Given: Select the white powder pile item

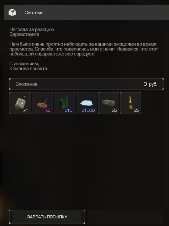Looking at the screenshot, I should tap(86, 103).
